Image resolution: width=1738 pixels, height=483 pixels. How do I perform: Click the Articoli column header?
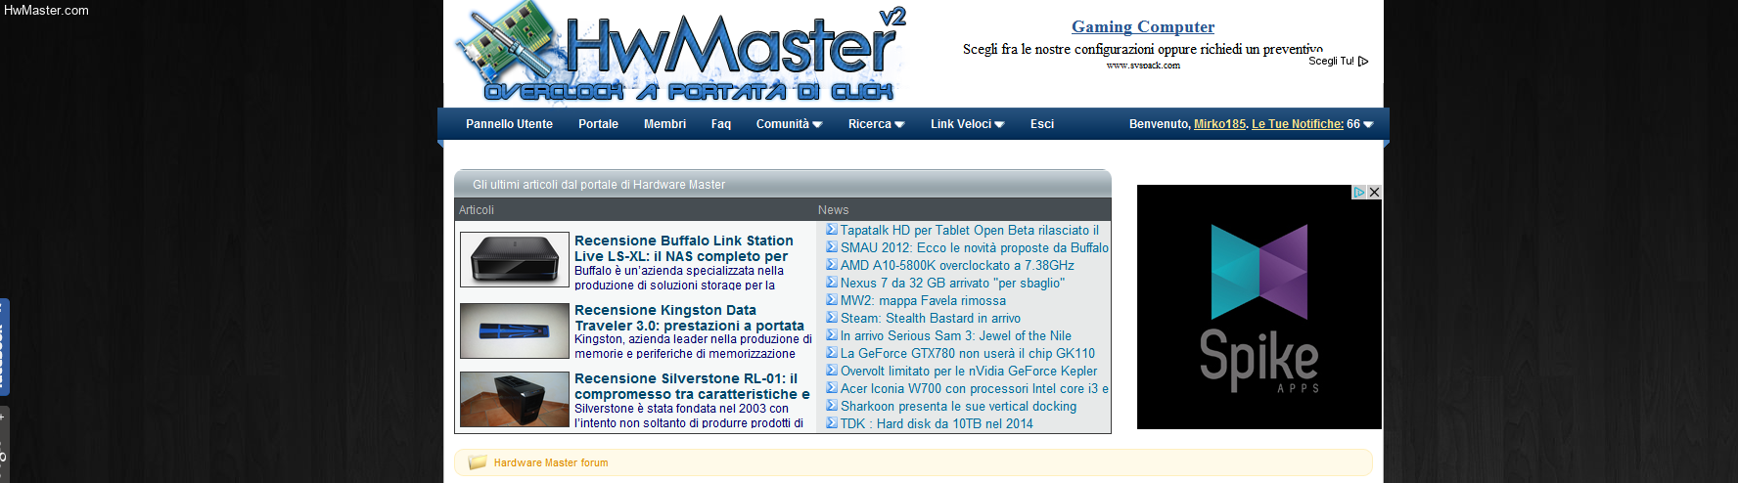[477, 210]
